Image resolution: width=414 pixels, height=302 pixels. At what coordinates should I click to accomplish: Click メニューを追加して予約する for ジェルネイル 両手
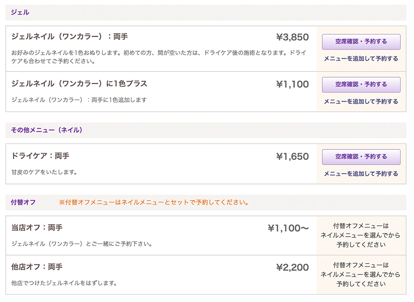click(361, 59)
